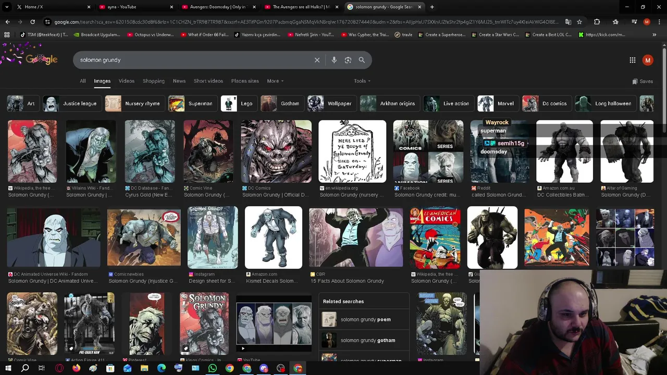Filter images by Live action chip
The image size is (667, 375).
coord(448,103)
